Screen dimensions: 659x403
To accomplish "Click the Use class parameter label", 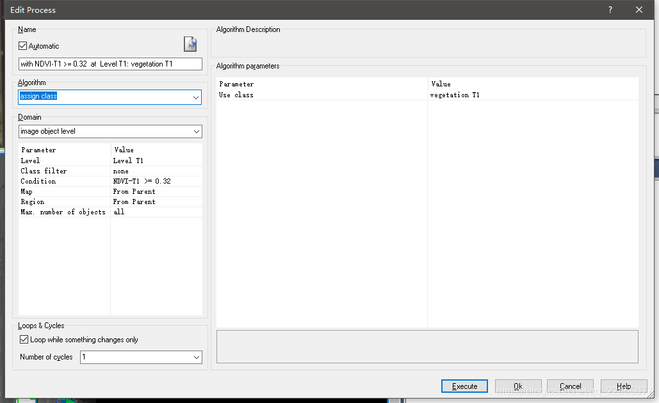I will (x=236, y=95).
